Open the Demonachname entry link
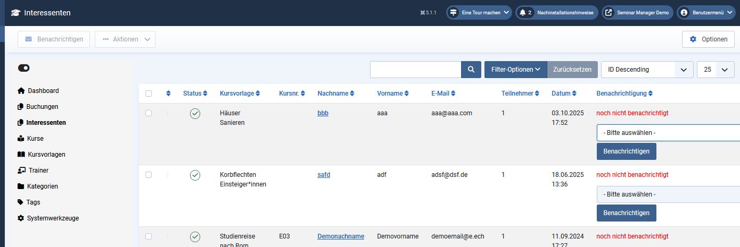 [341, 236]
